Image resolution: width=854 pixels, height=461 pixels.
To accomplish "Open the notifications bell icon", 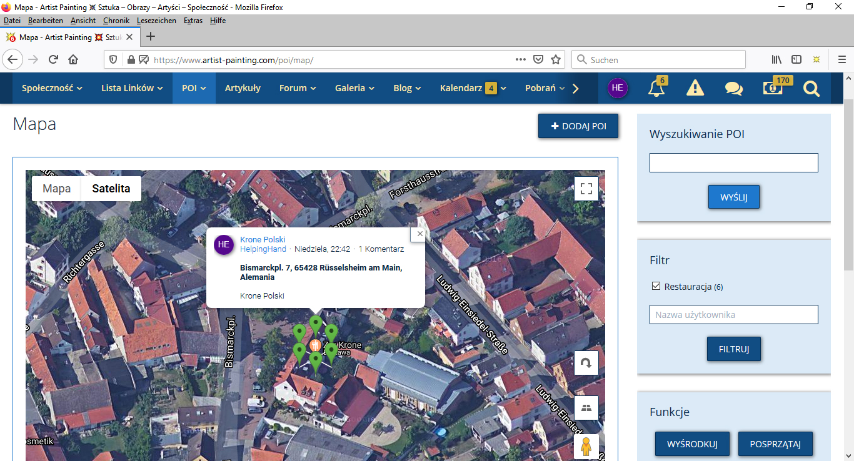I will [656, 88].
